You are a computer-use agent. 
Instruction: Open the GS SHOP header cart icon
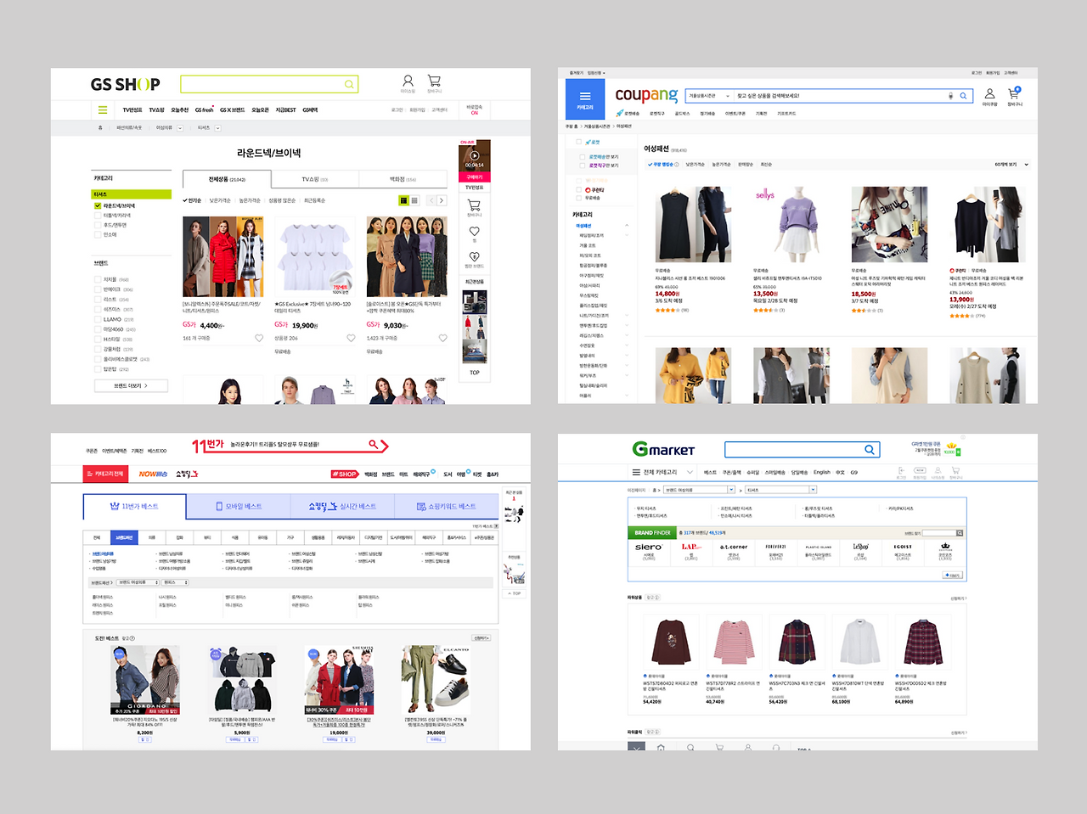pyautogui.click(x=434, y=81)
